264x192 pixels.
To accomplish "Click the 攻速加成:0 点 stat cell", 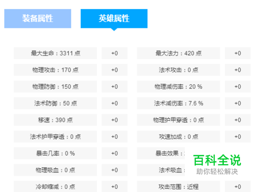I will coord(178,137).
